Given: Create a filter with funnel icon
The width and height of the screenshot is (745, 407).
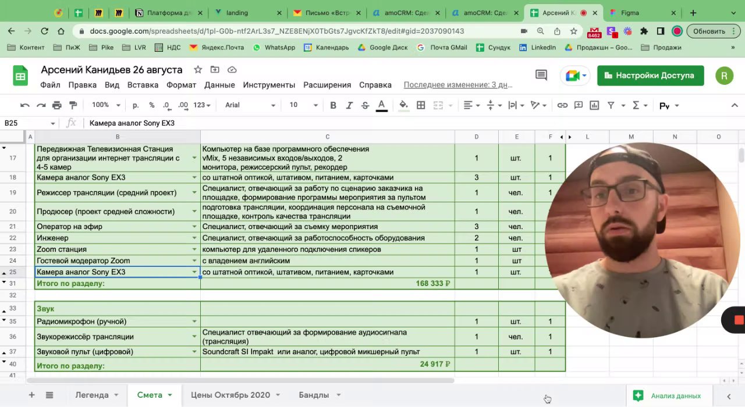Looking at the screenshot, I should pos(611,105).
